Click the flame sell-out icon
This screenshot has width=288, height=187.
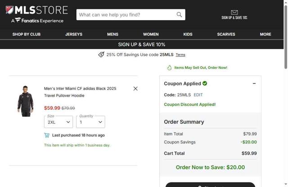(x=169, y=67)
